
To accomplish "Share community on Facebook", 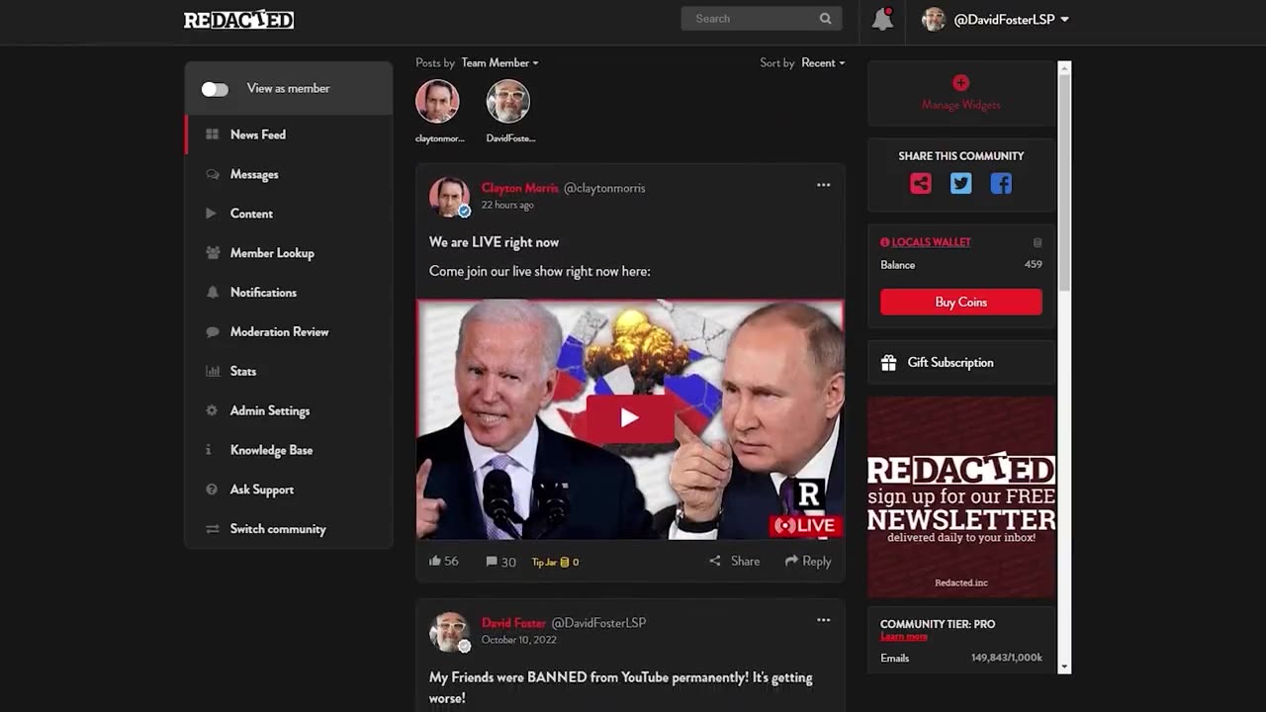I will 1001,184.
